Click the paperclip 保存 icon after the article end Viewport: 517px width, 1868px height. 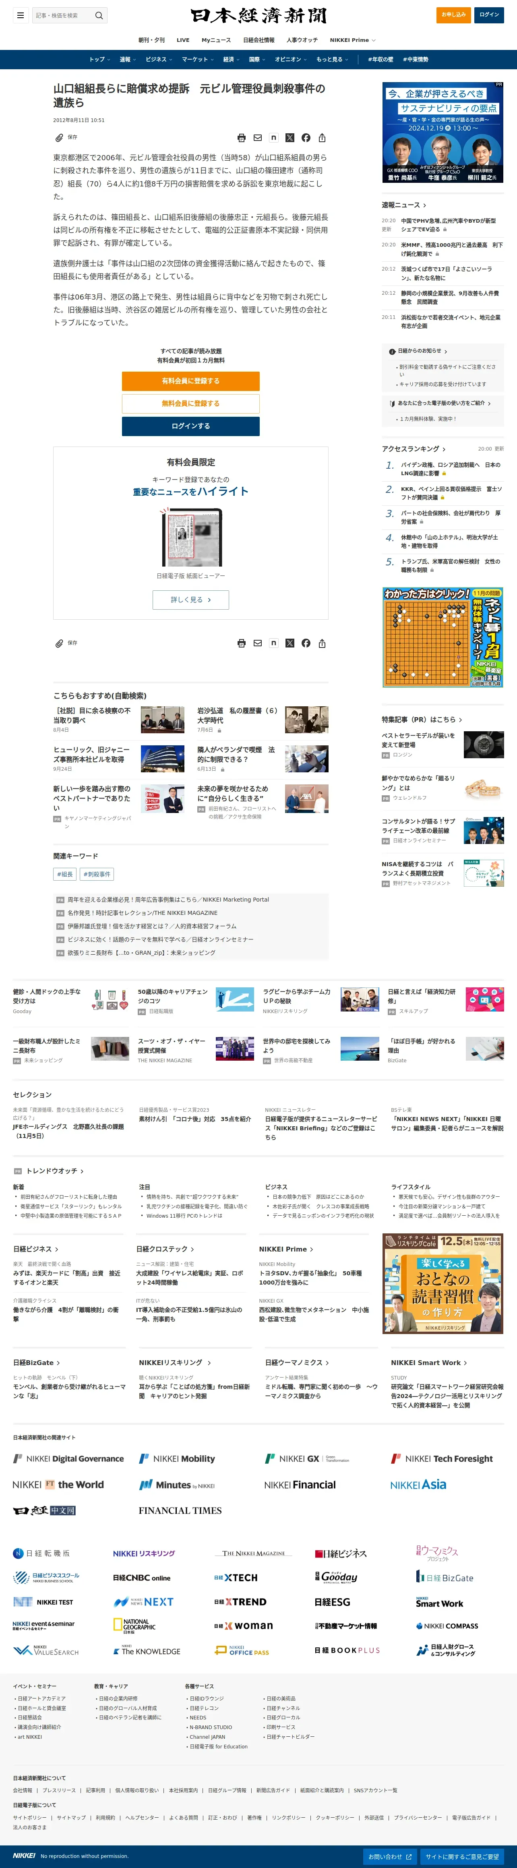[x=60, y=643]
